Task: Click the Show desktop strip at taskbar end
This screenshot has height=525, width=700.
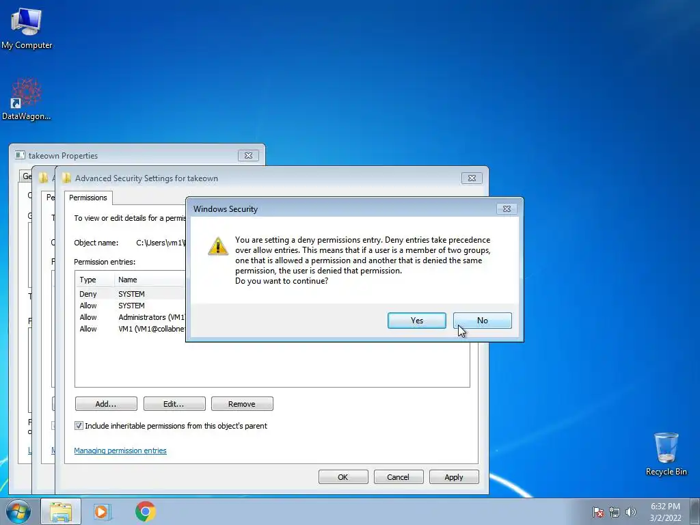Action: pos(695,511)
